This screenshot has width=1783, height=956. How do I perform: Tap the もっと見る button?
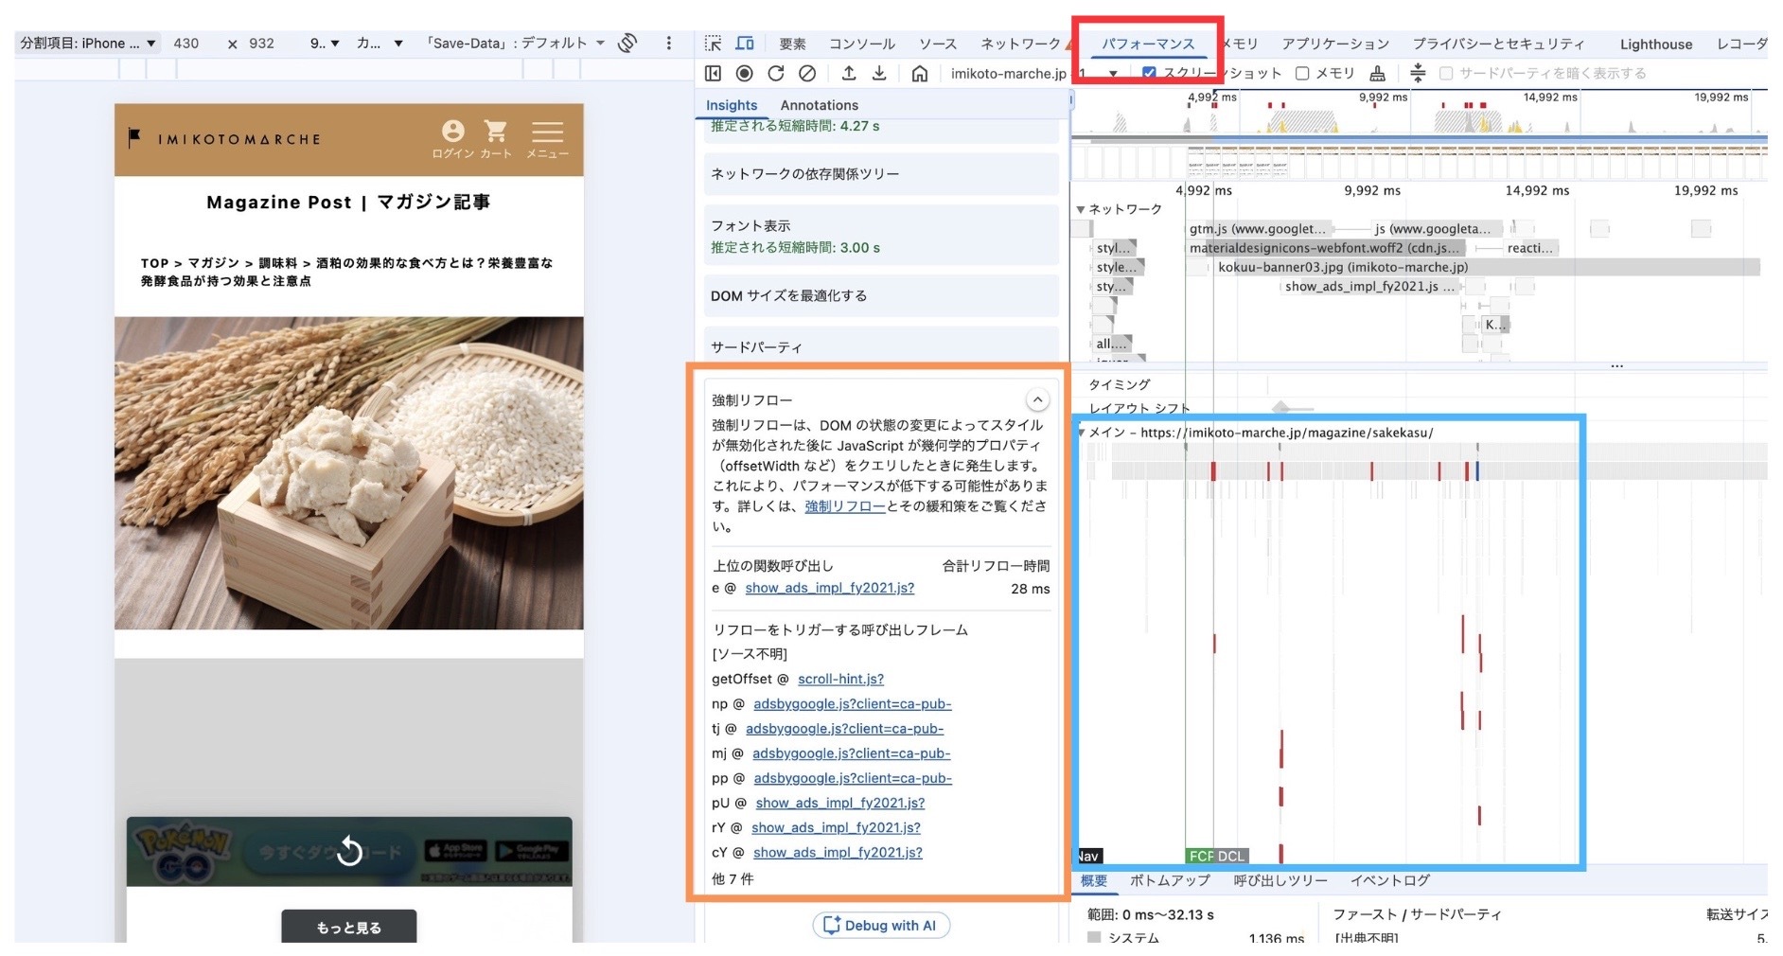coord(348,928)
